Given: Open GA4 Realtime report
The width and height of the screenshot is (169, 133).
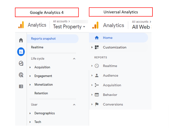Looking at the screenshot, I should 37,47.
